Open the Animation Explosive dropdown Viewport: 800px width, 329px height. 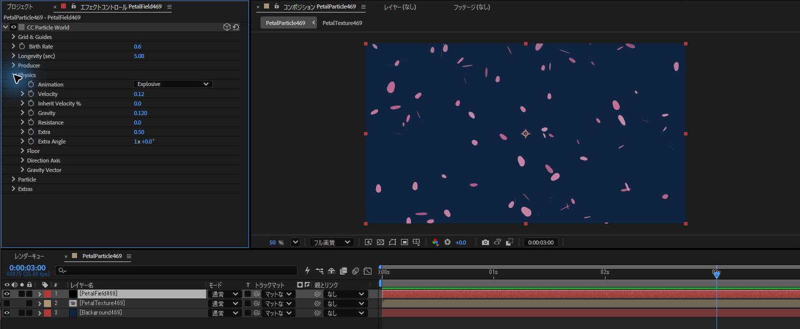(173, 84)
